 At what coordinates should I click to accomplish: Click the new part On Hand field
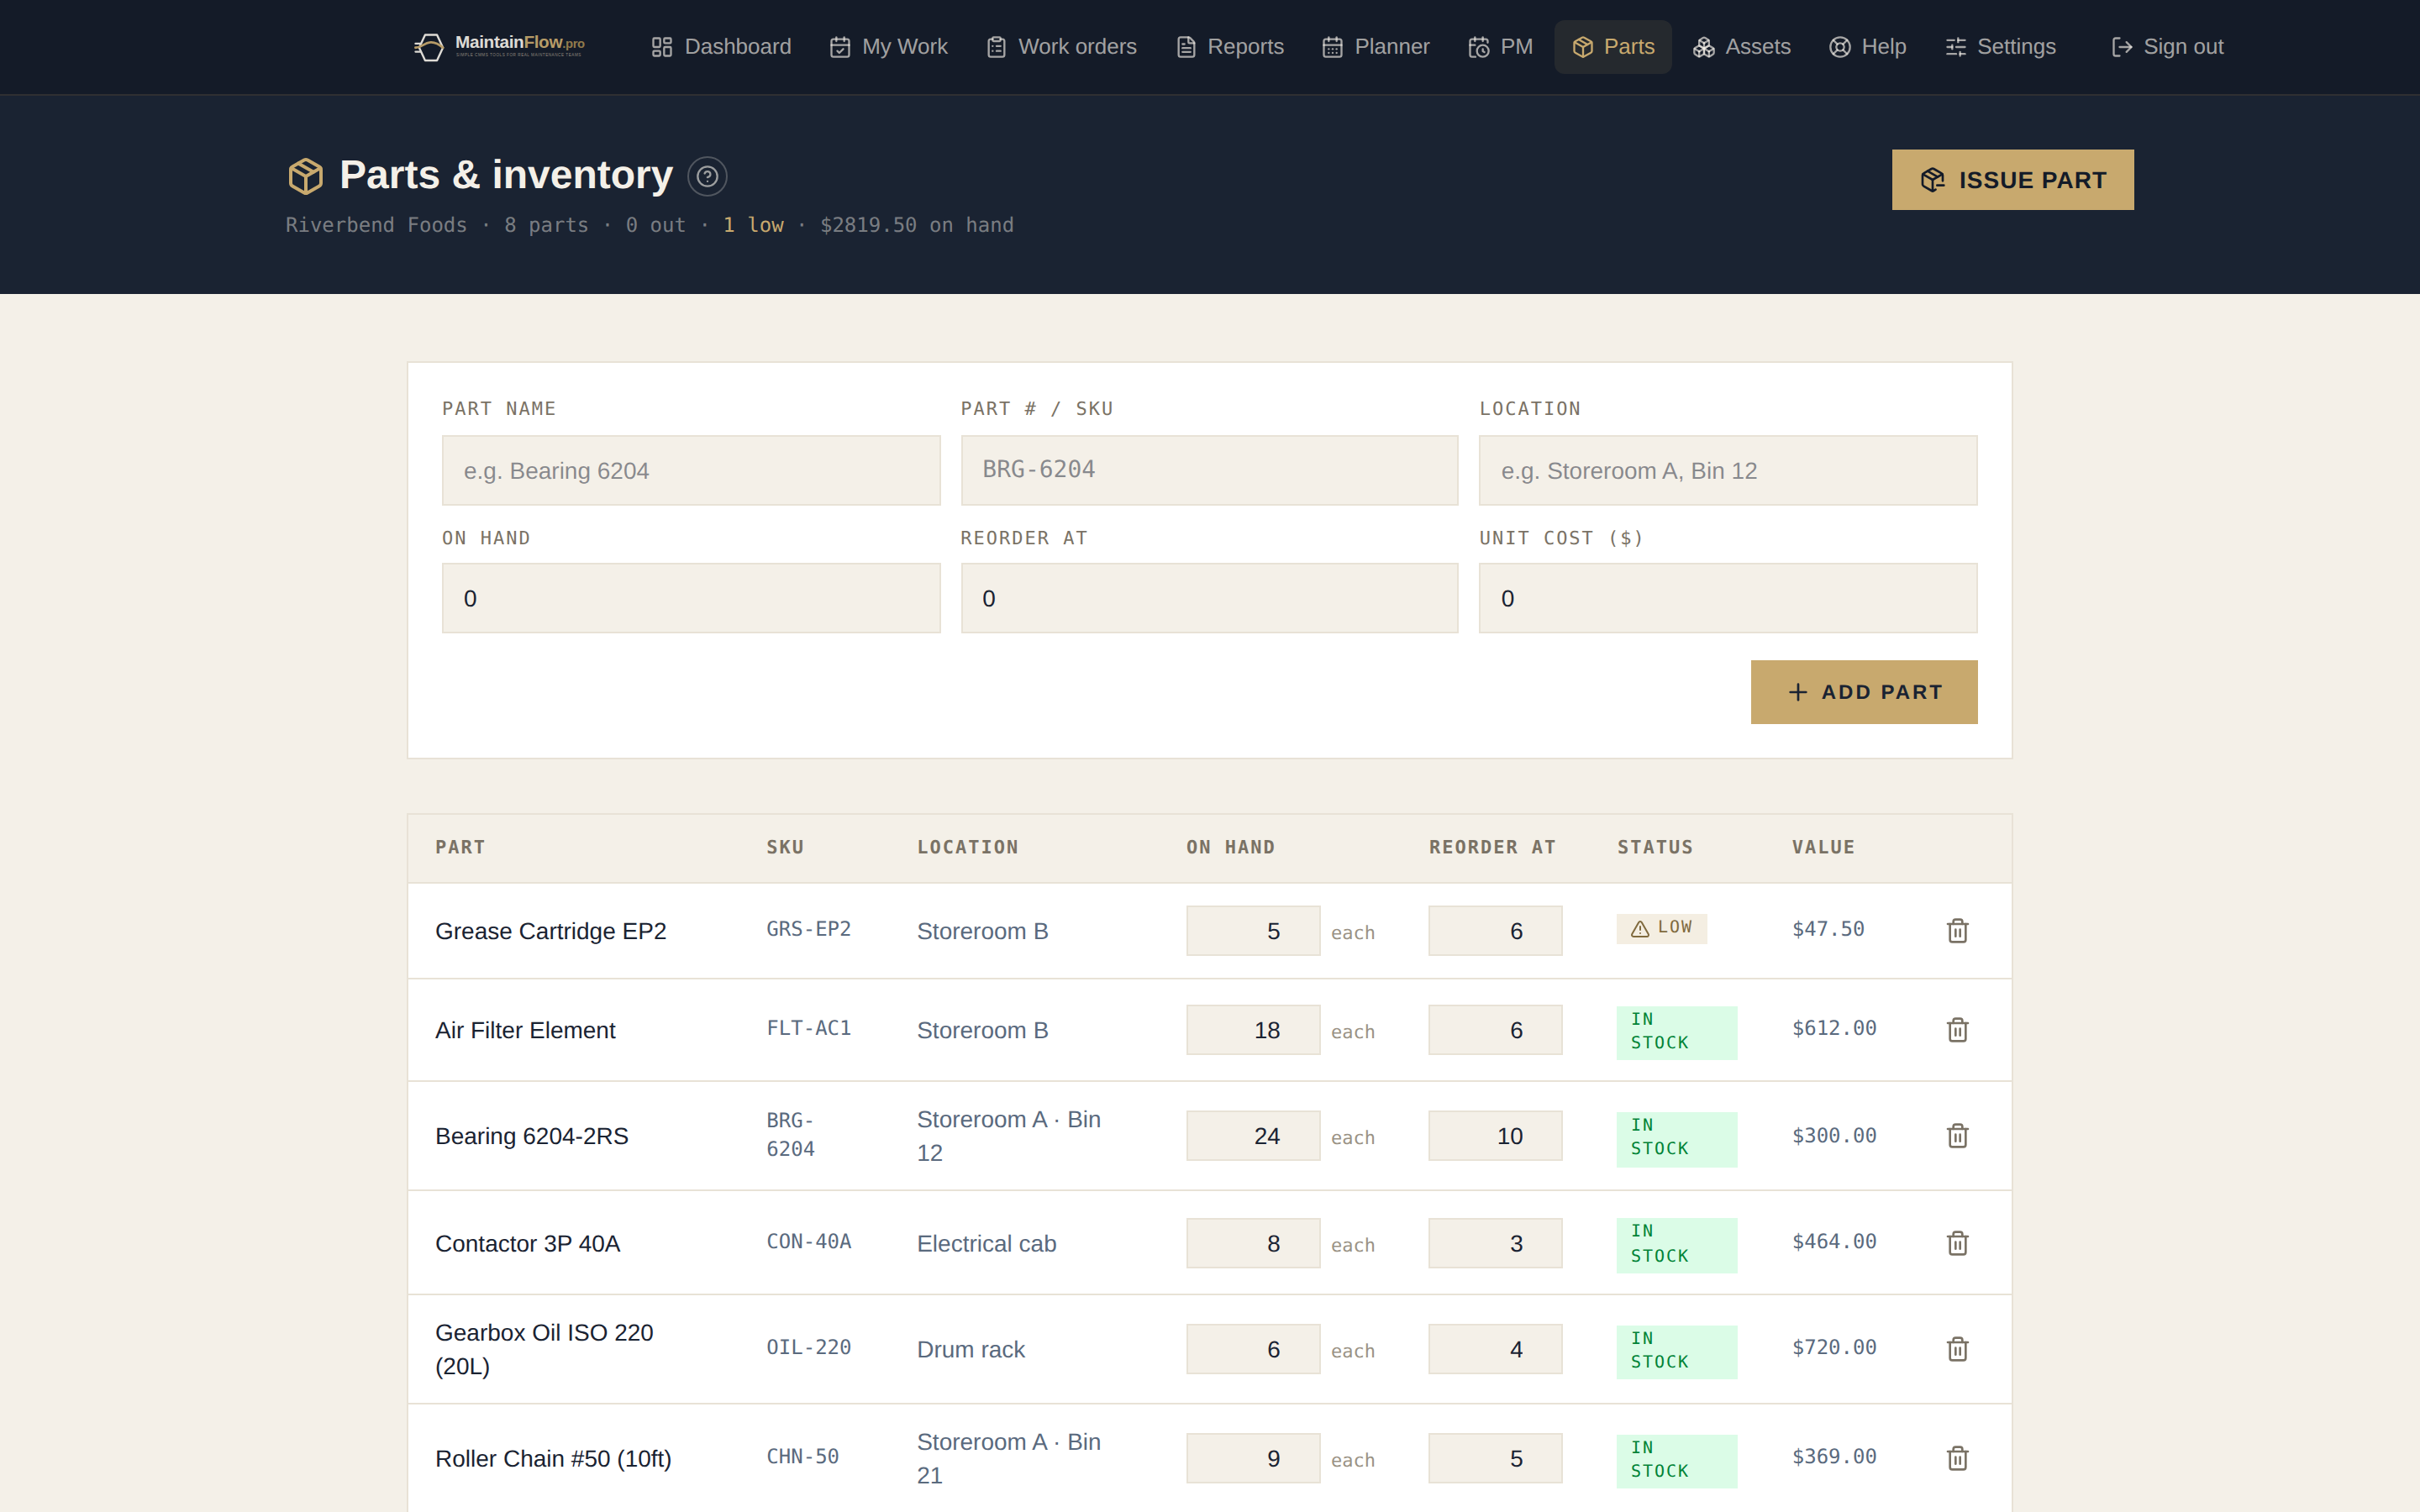pos(691,598)
